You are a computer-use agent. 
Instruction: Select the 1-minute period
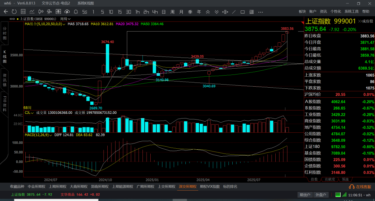pos(93,12)
